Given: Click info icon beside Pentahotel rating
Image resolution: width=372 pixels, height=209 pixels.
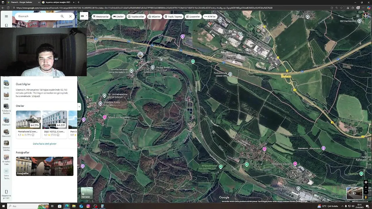Looking at the screenshot, I should (x=33, y=135).
